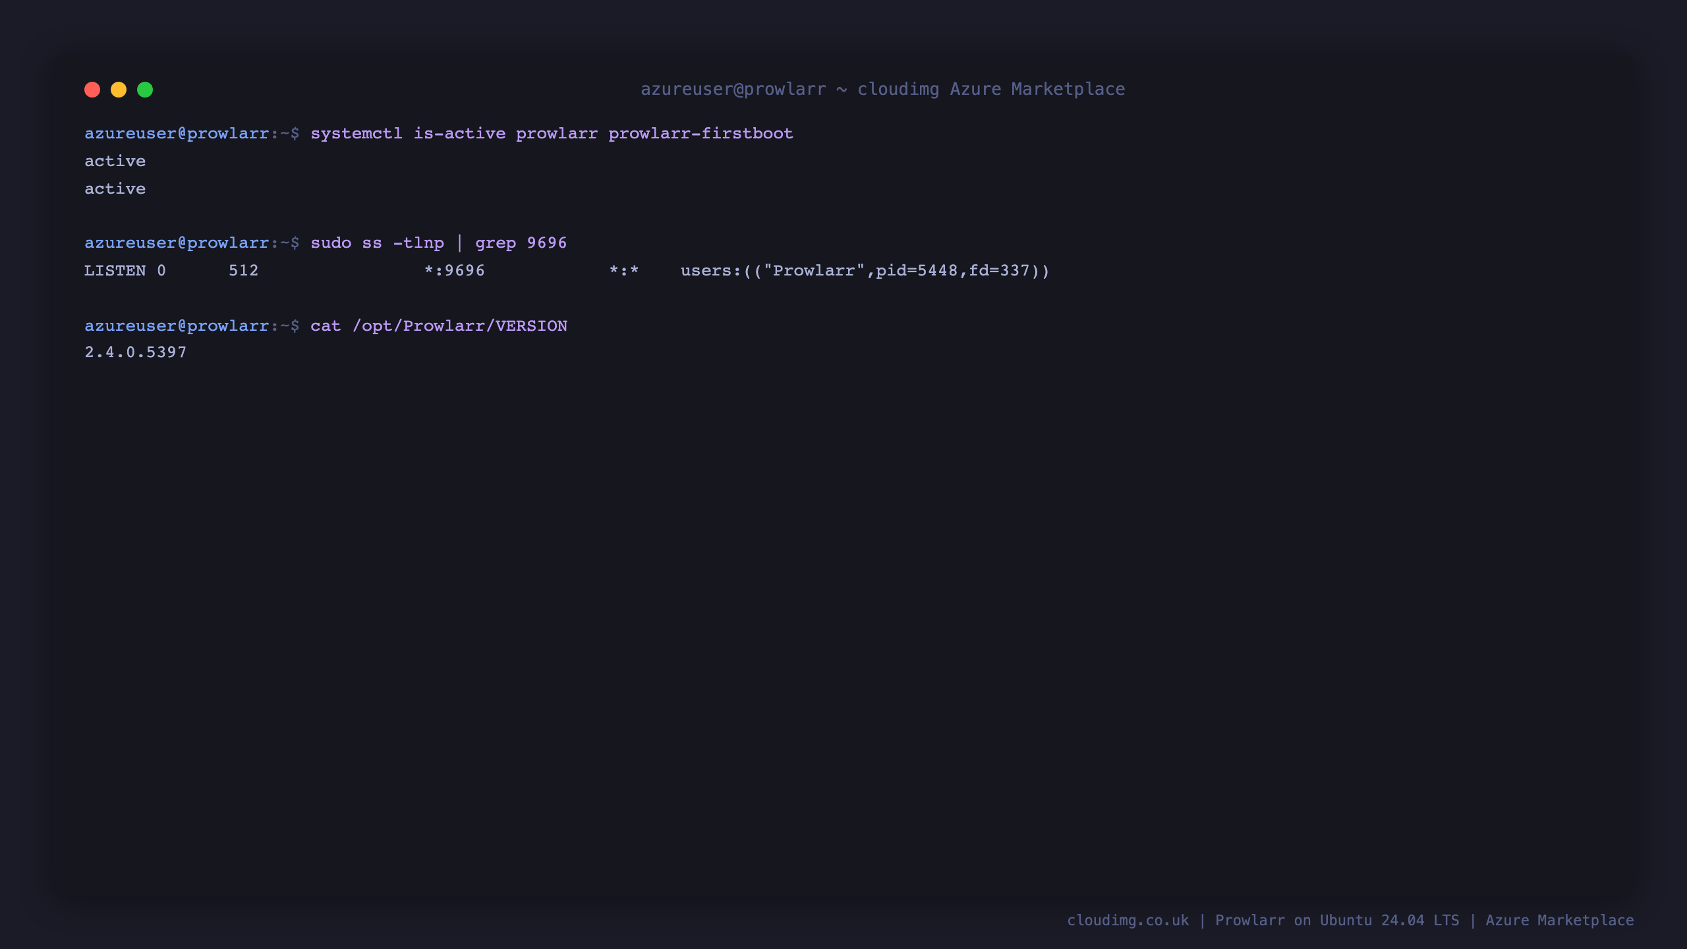Click the second 'active' output line
Viewport: 1687px width, 949px height.
pyautogui.click(x=115, y=188)
